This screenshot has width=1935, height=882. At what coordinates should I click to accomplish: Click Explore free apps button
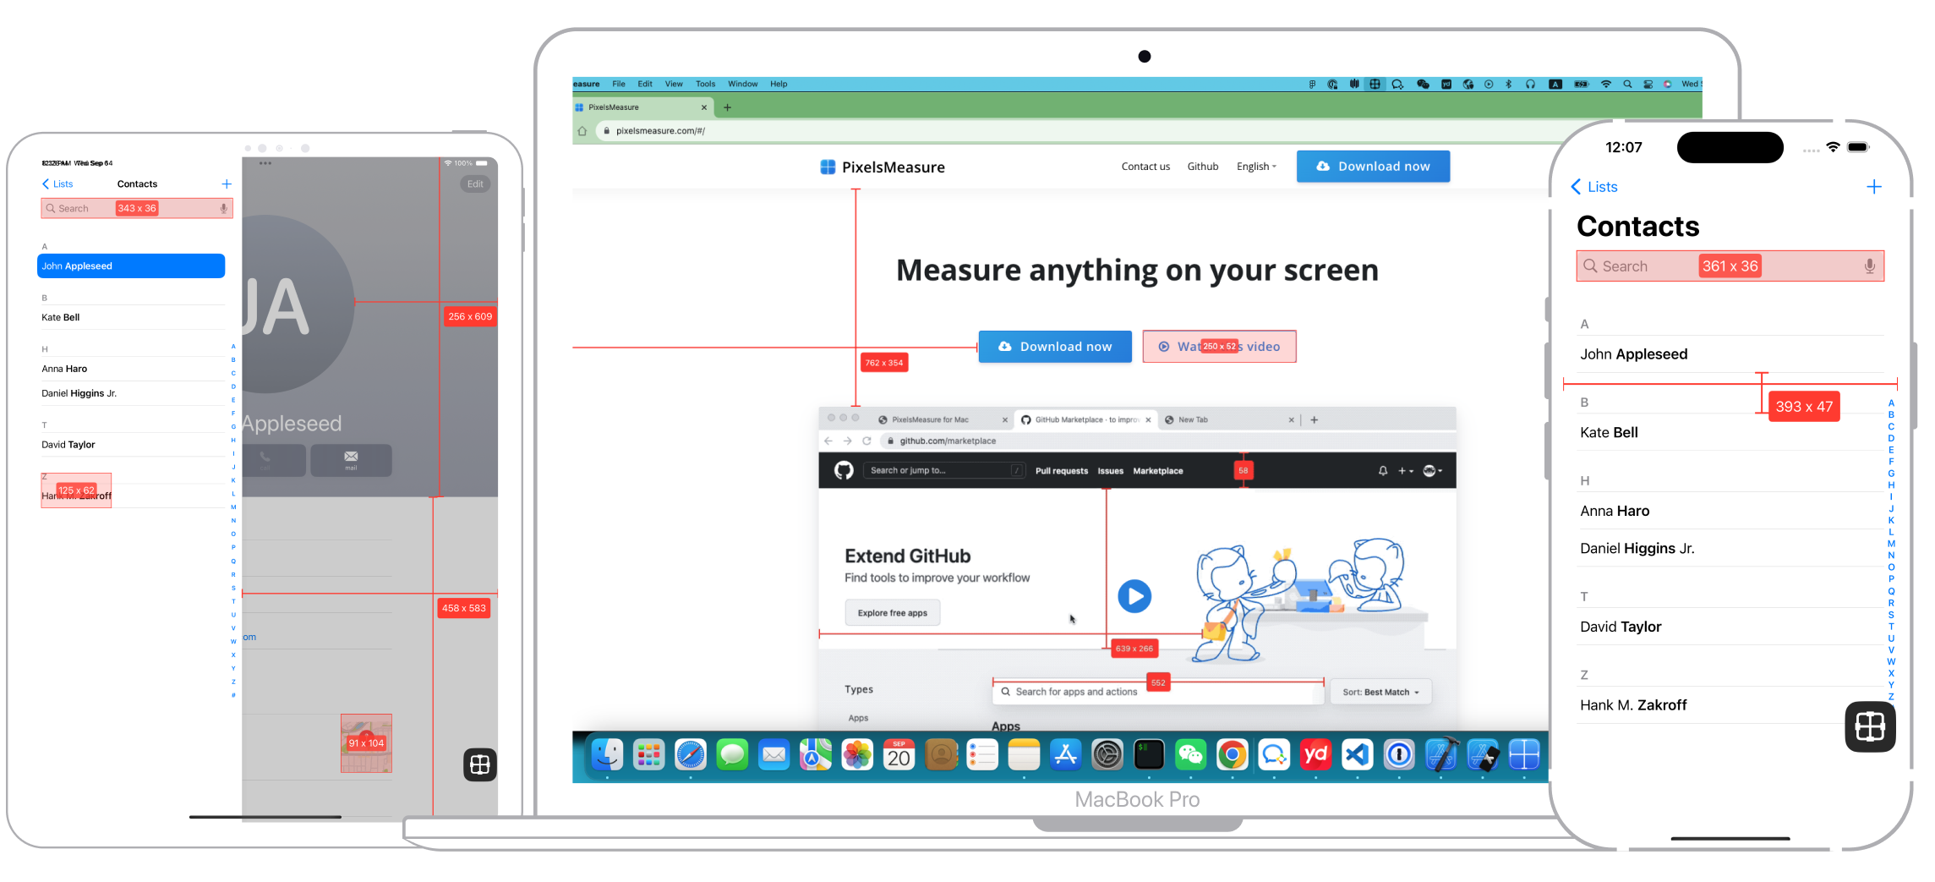pos(892,613)
